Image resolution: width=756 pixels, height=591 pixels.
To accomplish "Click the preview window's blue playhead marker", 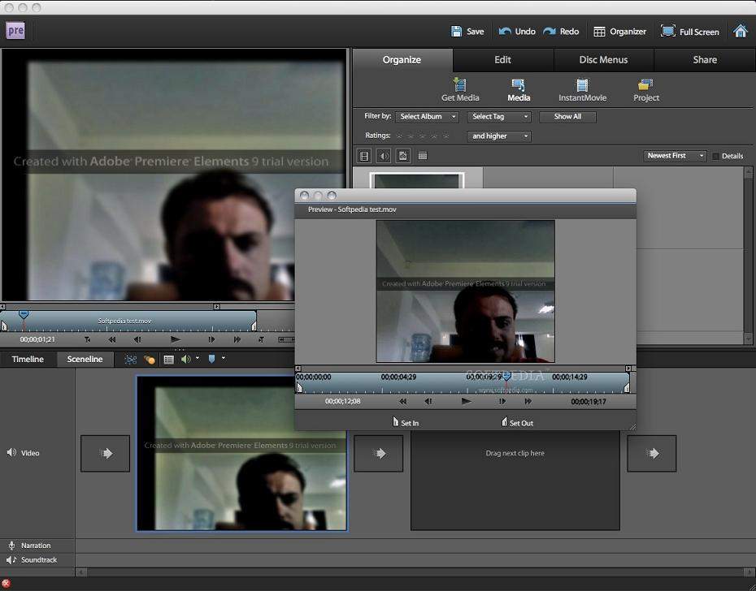I will [506, 377].
